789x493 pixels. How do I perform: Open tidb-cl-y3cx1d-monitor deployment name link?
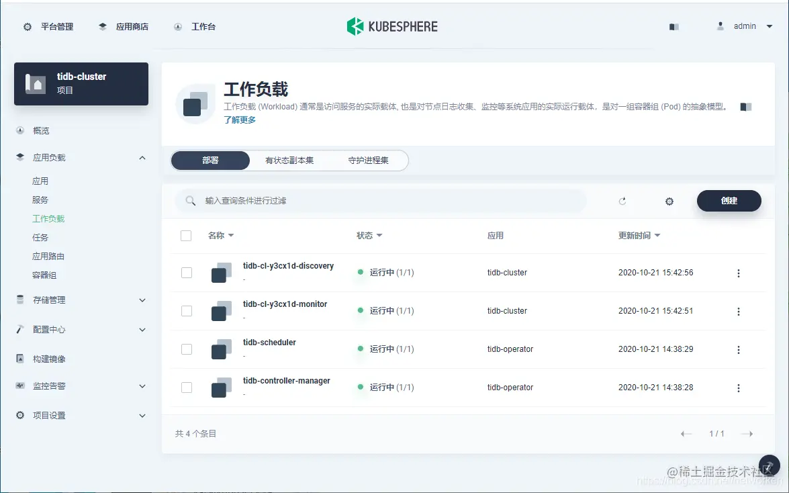point(285,304)
